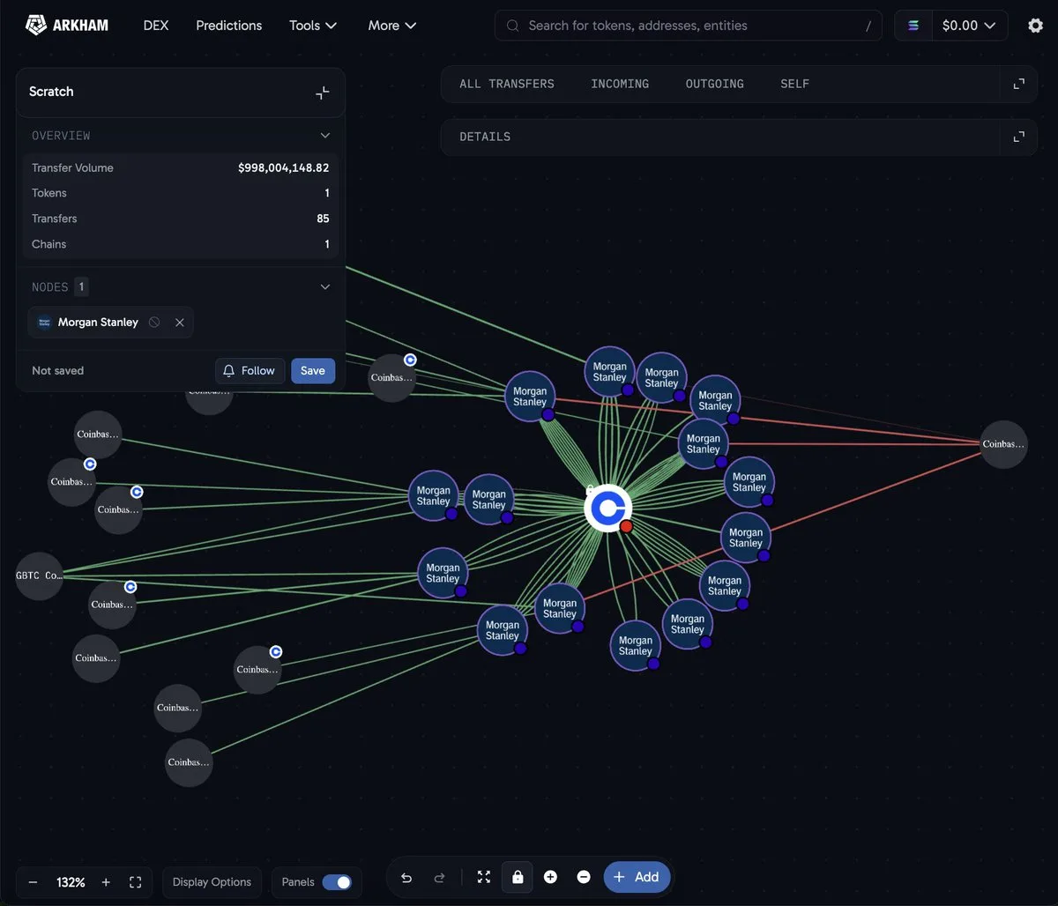Image resolution: width=1058 pixels, height=906 pixels.
Task: Zoom out with the circled minus button
Action: coord(584,877)
